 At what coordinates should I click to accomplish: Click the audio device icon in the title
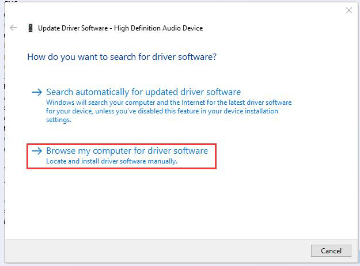click(31, 28)
